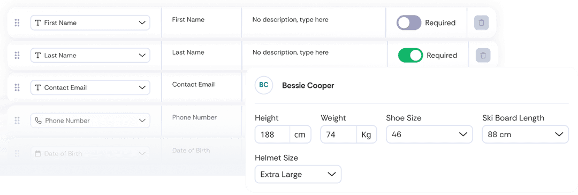Delete the First Name field with trash icon
578x195 pixels.
(482, 22)
